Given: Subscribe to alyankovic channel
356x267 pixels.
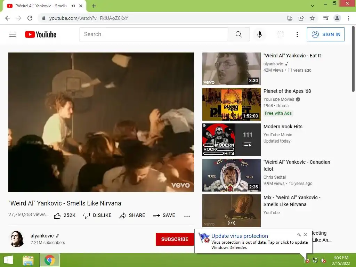Looking at the screenshot, I should click(175, 239).
